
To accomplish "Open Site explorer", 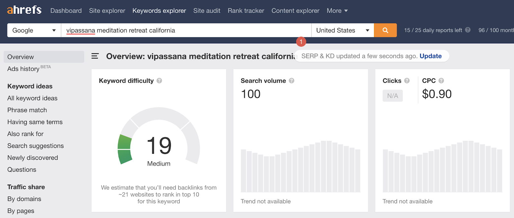I will click(x=107, y=11).
